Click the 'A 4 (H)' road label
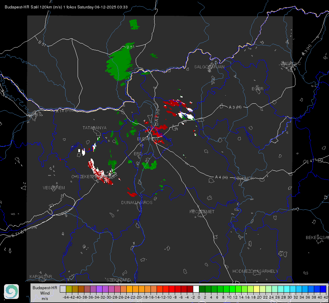Viewport: 329px width, 303px height. [221, 177]
